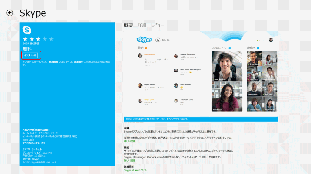Click the インターネット接続 permission line
Screen dimensions: 311x174
50,136
